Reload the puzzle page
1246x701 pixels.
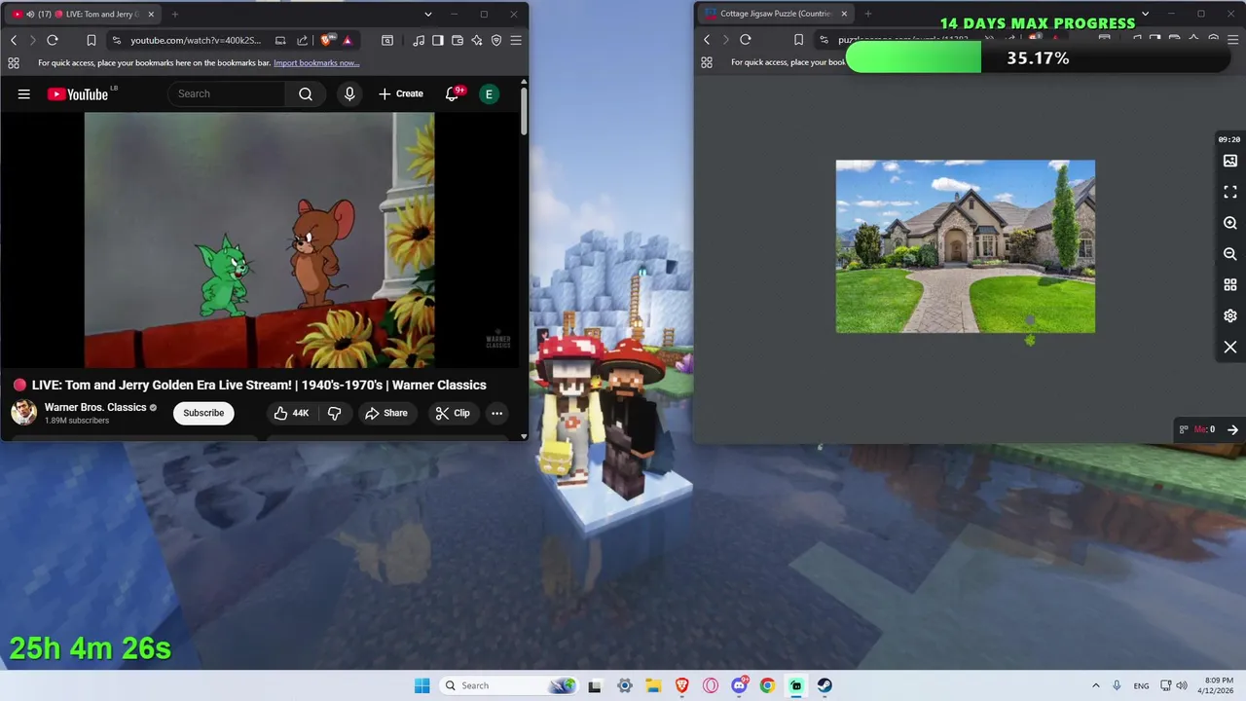746,40
